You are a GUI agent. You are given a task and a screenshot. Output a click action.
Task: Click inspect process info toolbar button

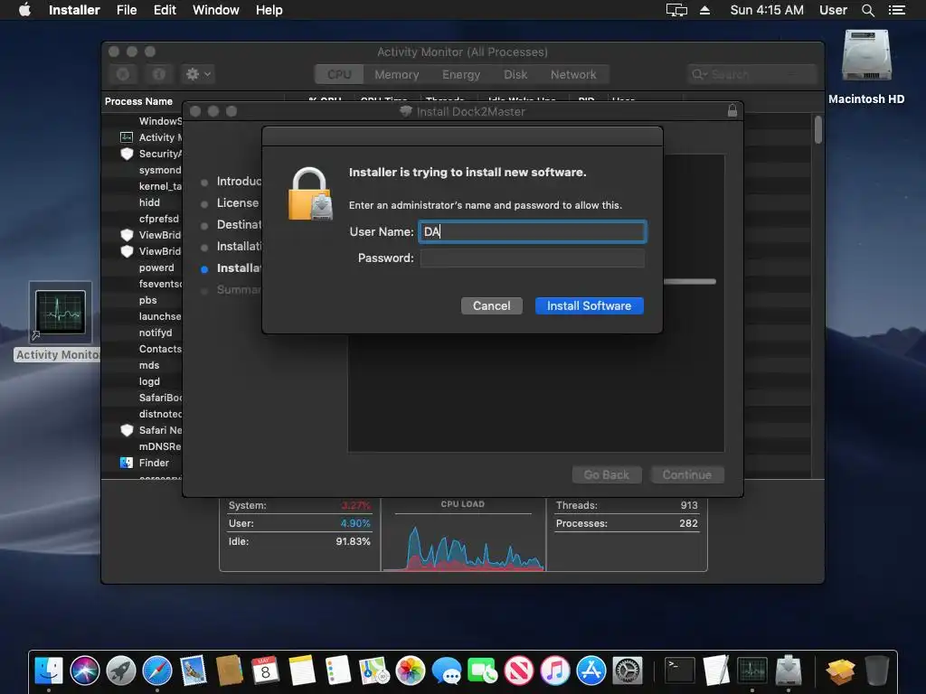pyautogui.click(x=159, y=74)
